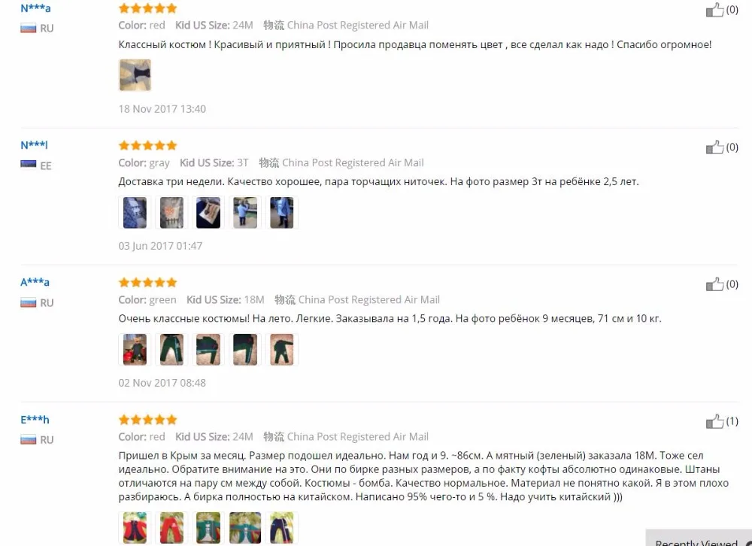The width and height of the screenshot is (752, 546).
Task: Like N***a's review with thumbs-up icon
Action: pyautogui.click(x=714, y=10)
